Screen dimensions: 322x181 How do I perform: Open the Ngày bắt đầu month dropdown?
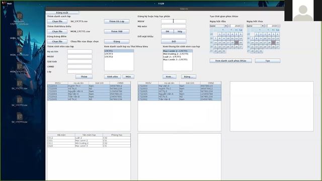pyautogui.click(x=226, y=26)
